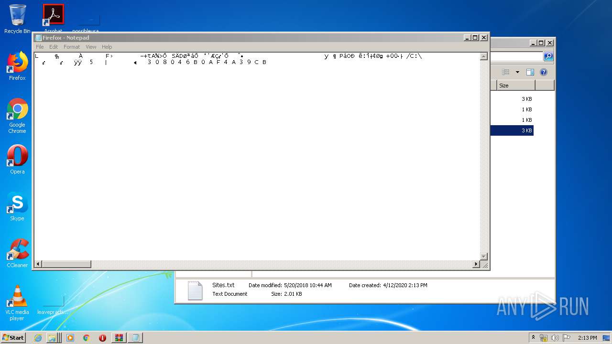Viewport: 612px width, 344px height.
Task: Click the Notepad title bar icon
Action: click(38, 38)
